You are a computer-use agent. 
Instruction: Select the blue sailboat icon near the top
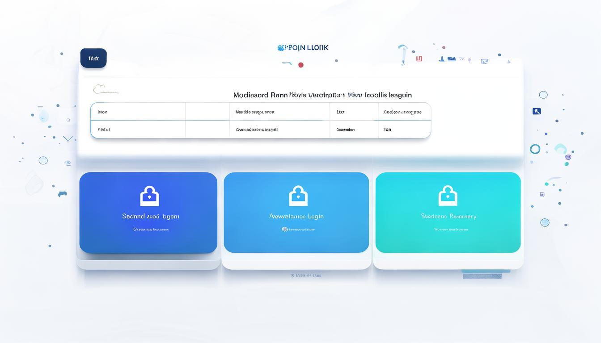click(441, 58)
